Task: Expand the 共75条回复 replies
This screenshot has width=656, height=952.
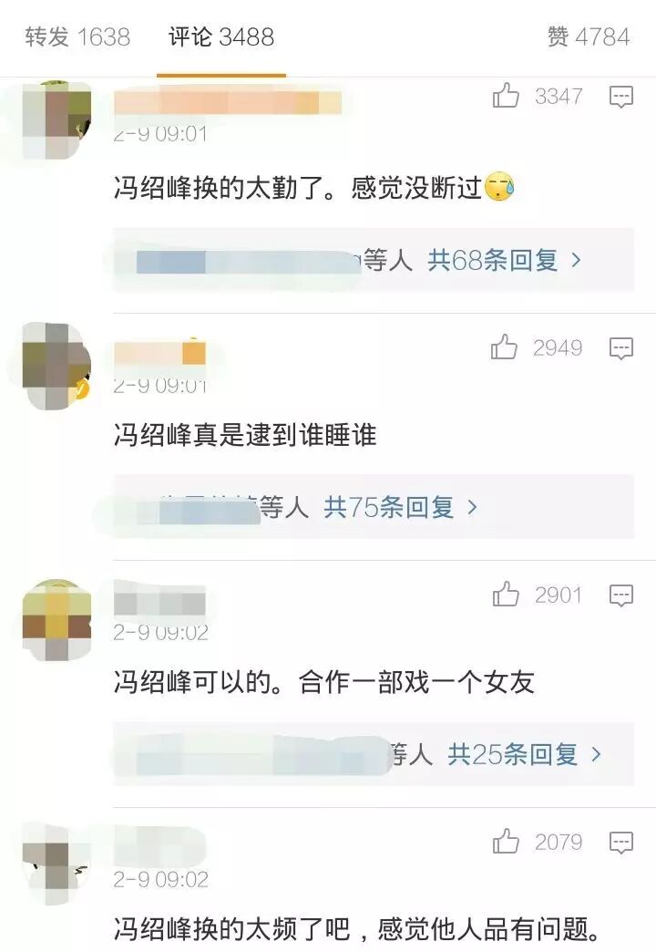Action: pyautogui.click(x=401, y=507)
